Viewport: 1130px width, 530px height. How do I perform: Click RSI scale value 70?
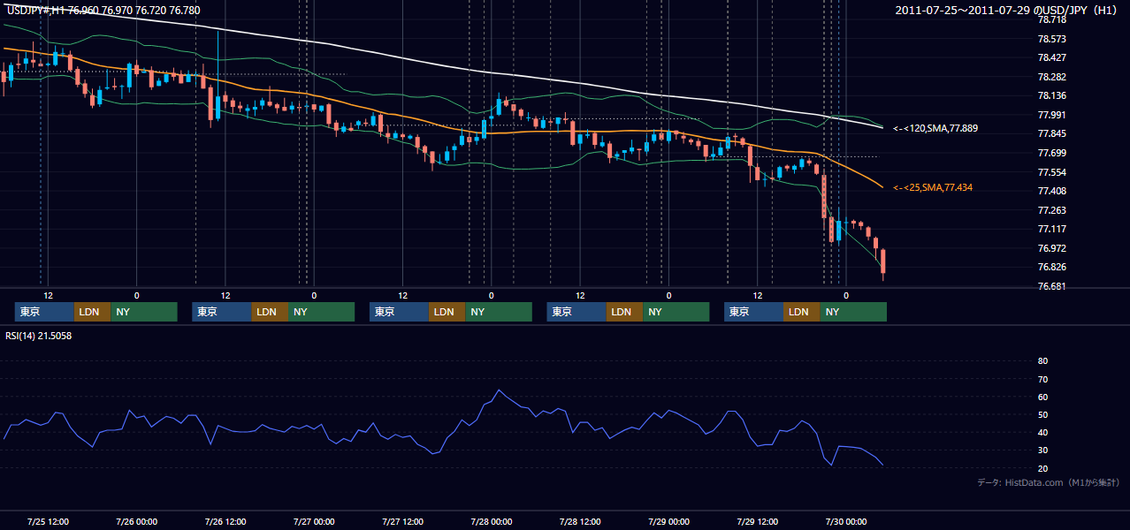tap(1042, 379)
